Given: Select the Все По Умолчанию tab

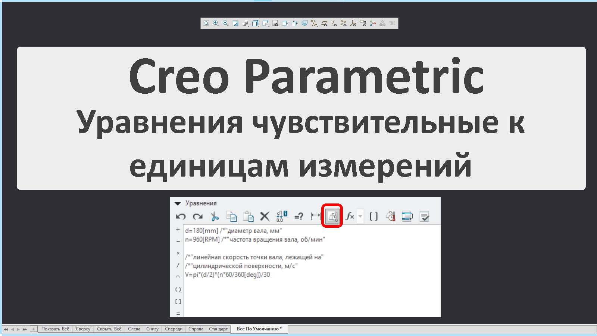Looking at the screenshot, I should pyautogui.click(x=259, y=329).
